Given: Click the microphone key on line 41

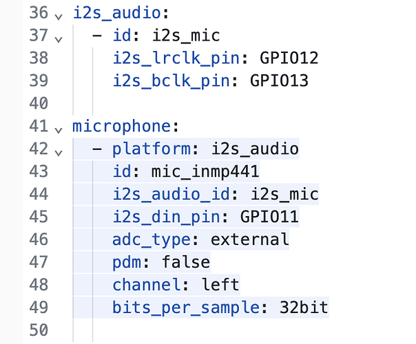Looking at the screenshot, I should 121,126.
